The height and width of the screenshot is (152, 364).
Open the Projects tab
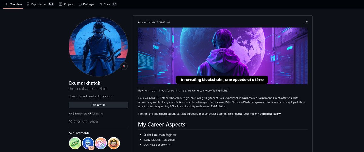(x=66, y=4)
